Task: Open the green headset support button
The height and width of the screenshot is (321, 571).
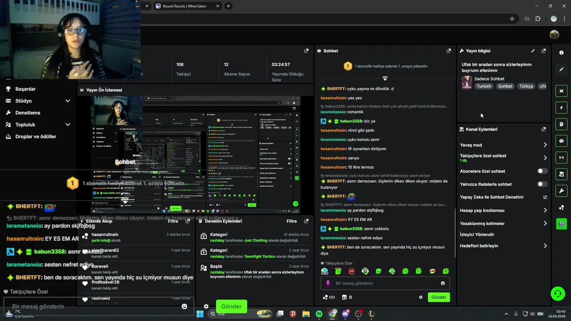Action: (558, 293)
